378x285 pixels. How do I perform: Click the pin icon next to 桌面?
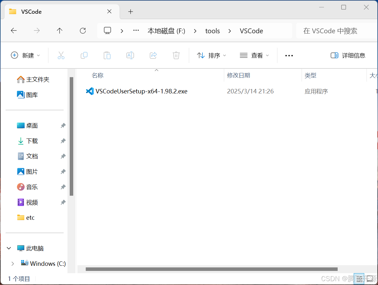[x=63, y=126]
